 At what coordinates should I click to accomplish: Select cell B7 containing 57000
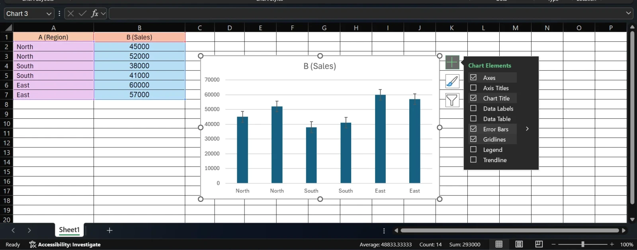click(x=139, y=95)
